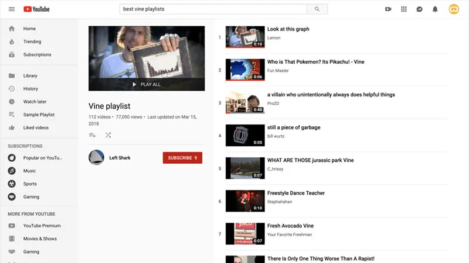
Task: Click 'Your Favorite Freshman' channel name
Action: [x=290, y=235]
